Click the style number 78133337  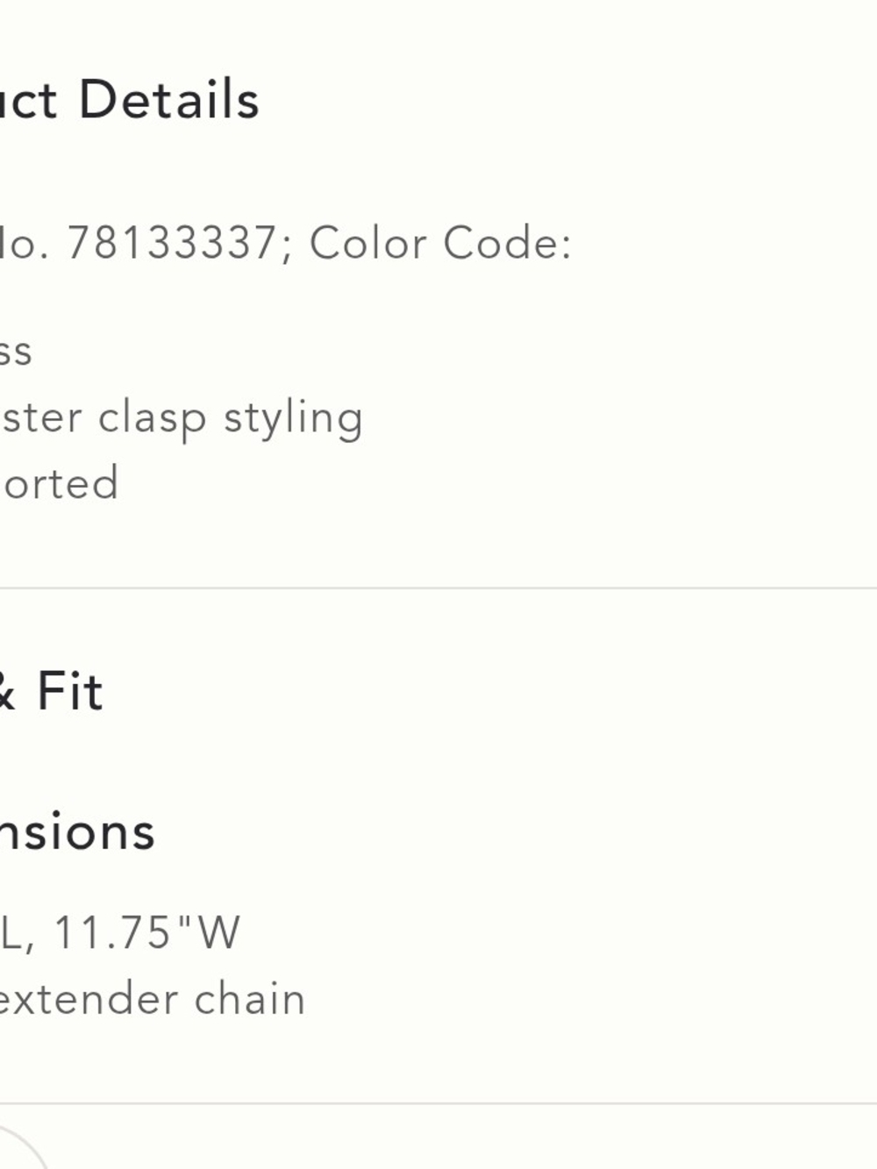(x=172, y=242)
